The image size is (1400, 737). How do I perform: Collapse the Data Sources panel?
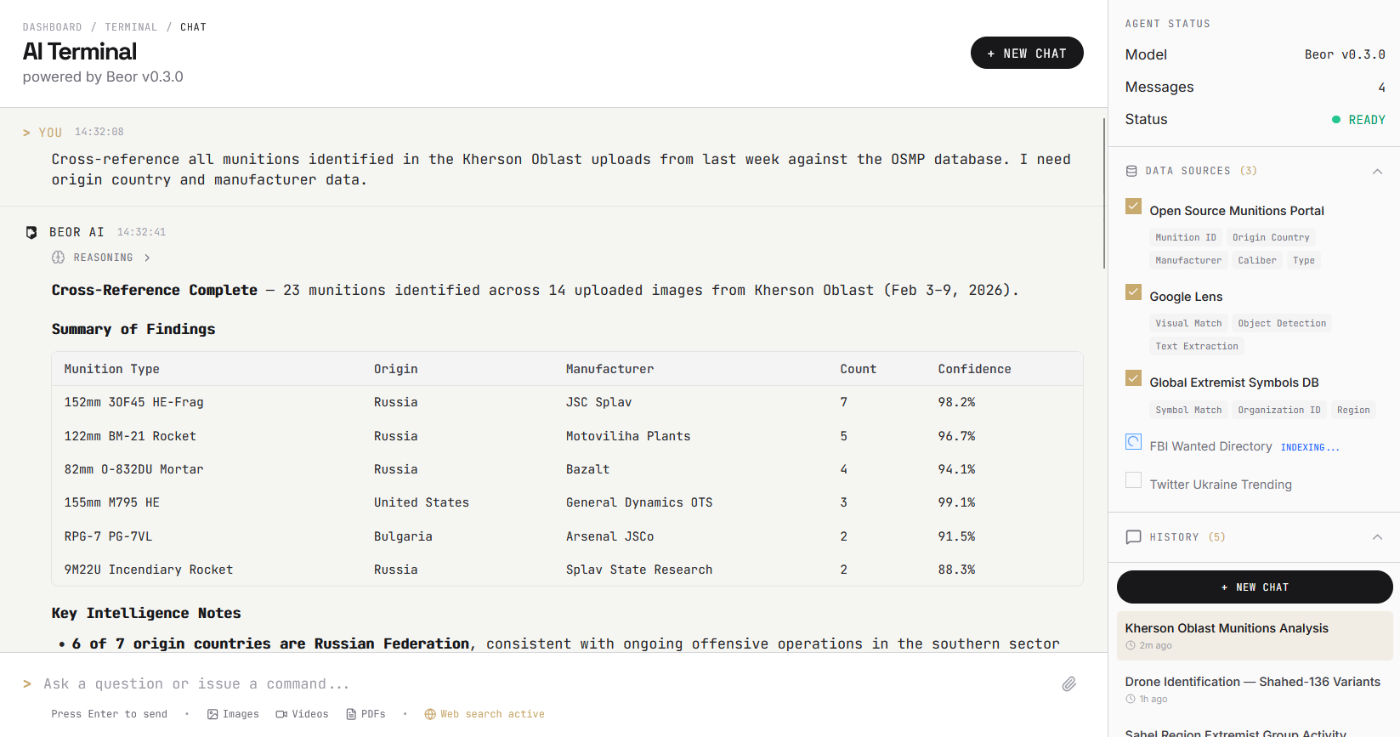click(x=1377, y=171)
